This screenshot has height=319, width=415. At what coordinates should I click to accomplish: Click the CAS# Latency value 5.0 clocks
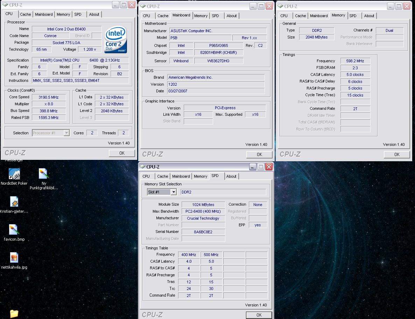tap(355, 75)
